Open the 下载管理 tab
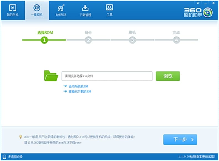The height and width of the screenshot is (161, 219). tap(85, 10)
